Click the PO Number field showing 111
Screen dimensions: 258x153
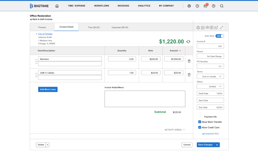210,66
